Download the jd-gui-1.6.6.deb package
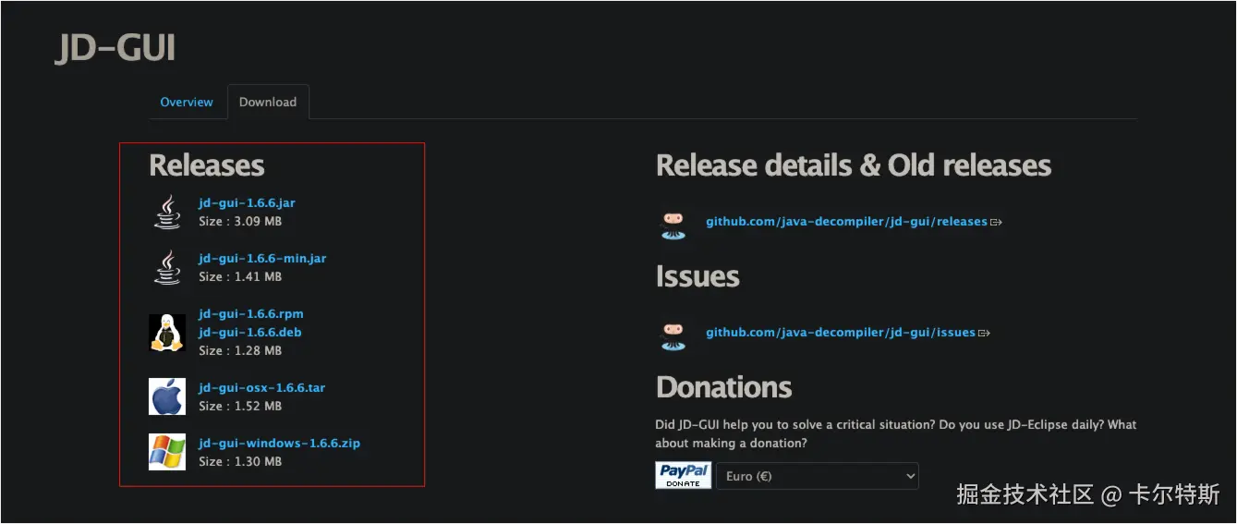The height and width of the screenshot is (524, 1237). [x=249, y=332]
